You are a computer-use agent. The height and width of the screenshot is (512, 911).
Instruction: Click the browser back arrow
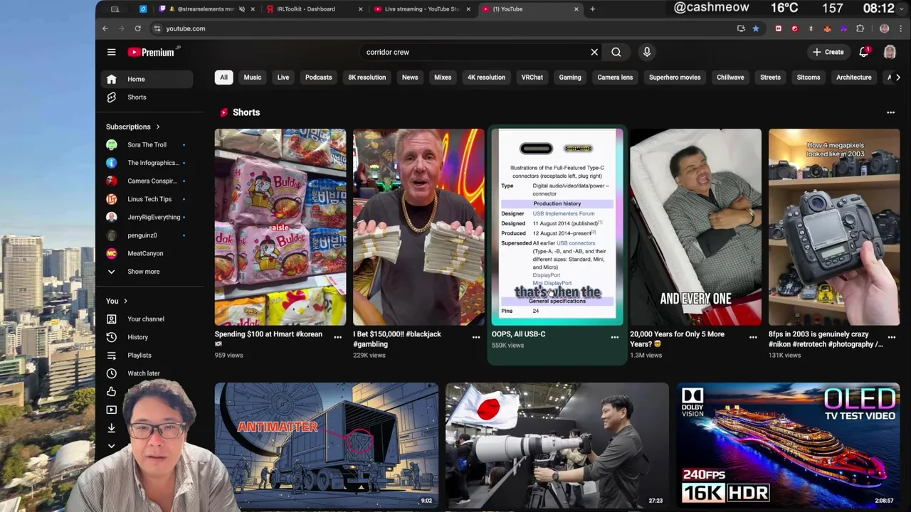[105, 28]
